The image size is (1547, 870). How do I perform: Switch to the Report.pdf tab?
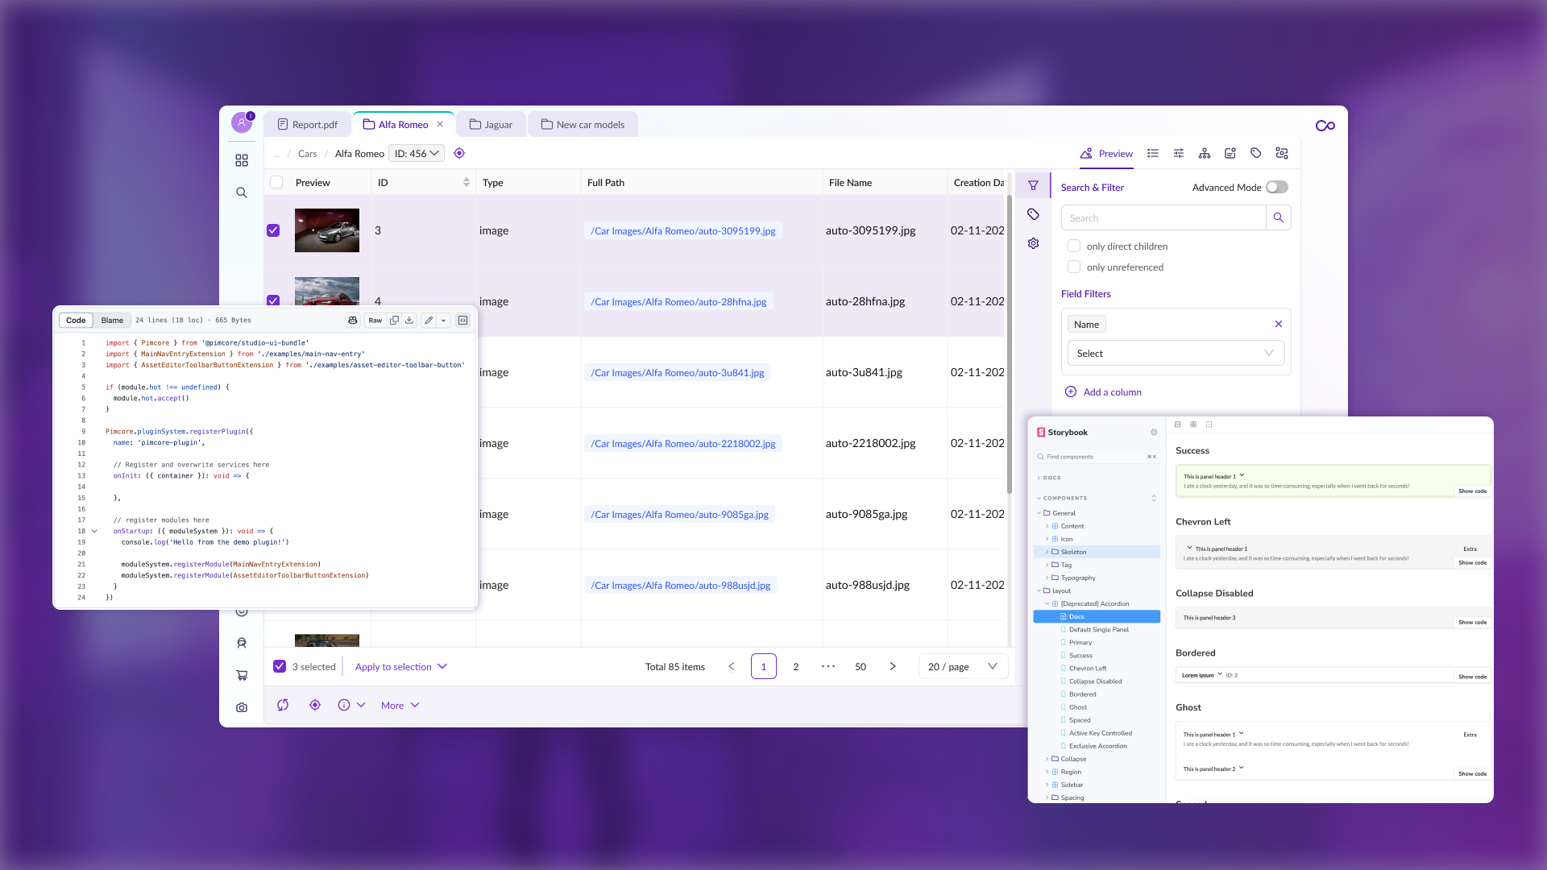click(x=307, y=124)
